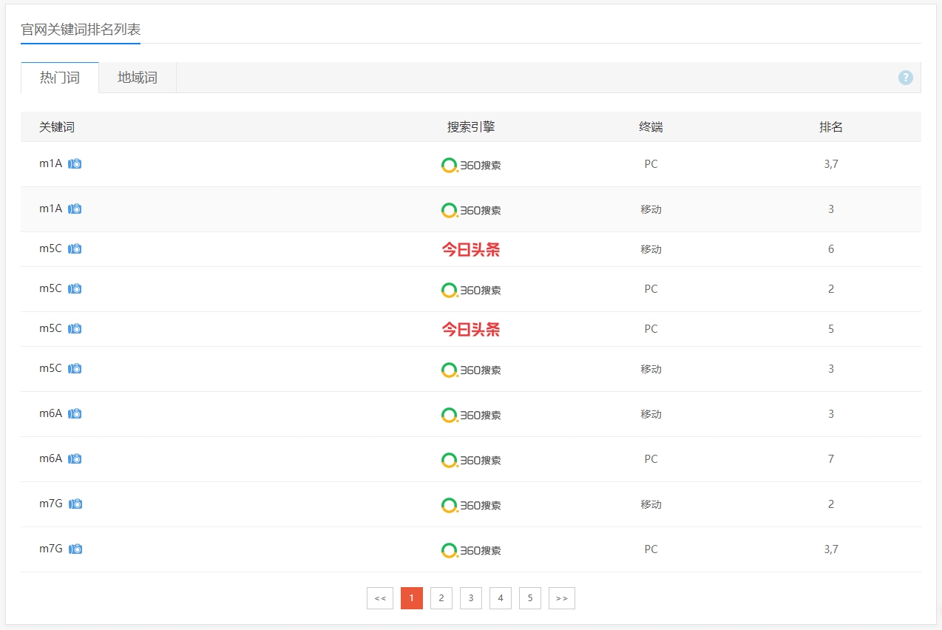Click the previous pages << button
The height and width of the screenshot is (630, 942).
(x=379, y=598)
